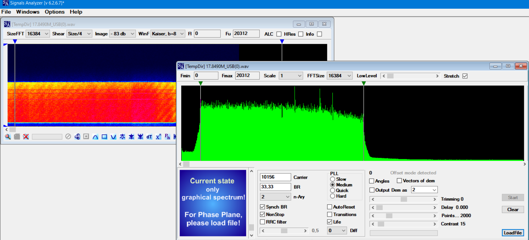The width and height of the screenshot is (529, 240).
Task: Click the Carrier frequency input field
Action: (x=275, y=177)
